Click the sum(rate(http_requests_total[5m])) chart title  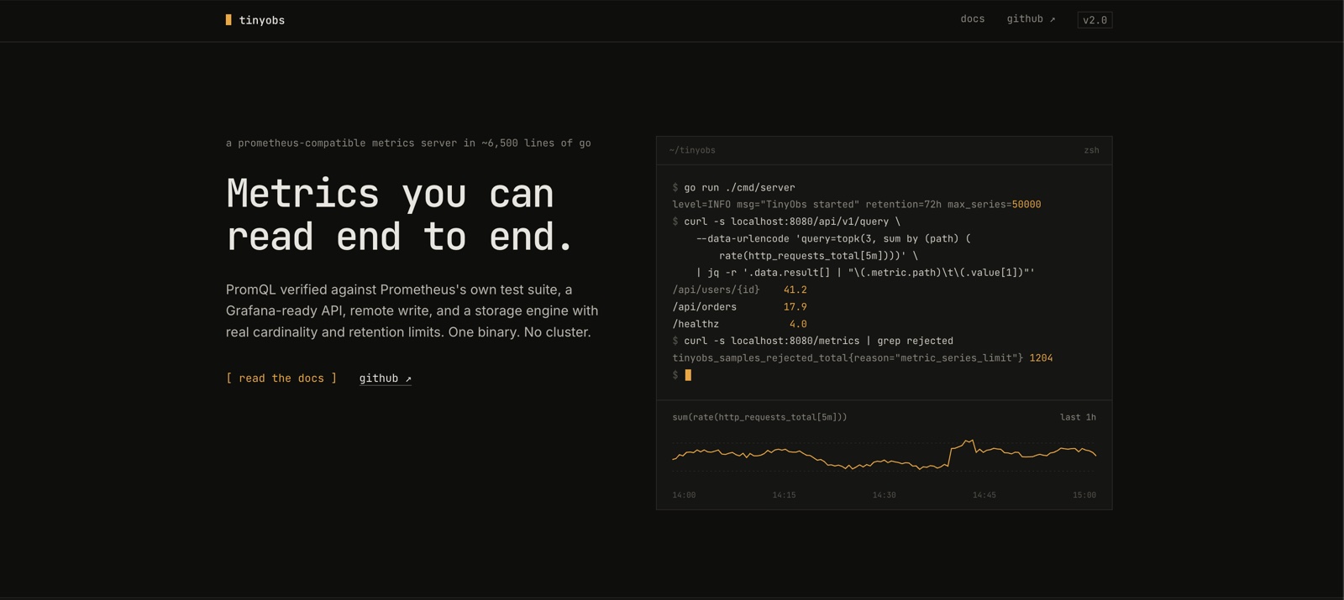759,417
